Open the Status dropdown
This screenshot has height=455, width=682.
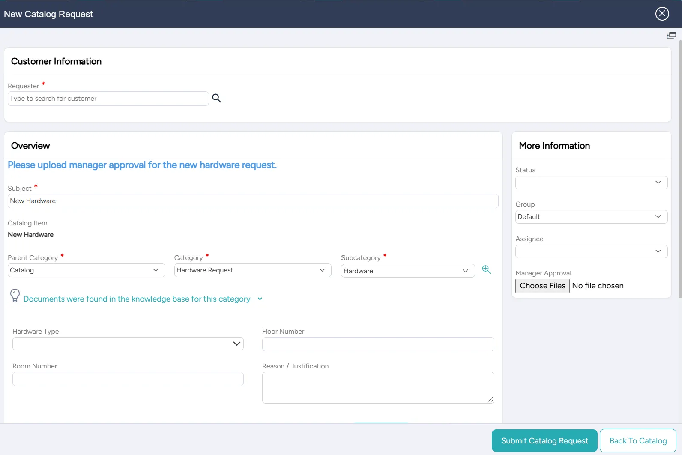coord(591,183)
